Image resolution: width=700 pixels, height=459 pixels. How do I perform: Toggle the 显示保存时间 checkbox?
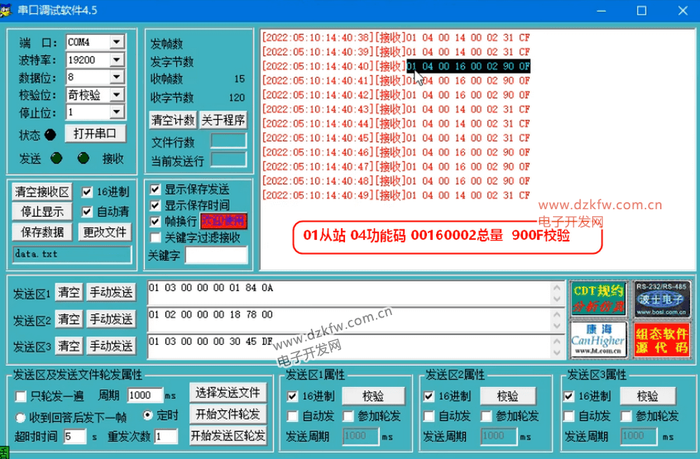pos(155,206)
